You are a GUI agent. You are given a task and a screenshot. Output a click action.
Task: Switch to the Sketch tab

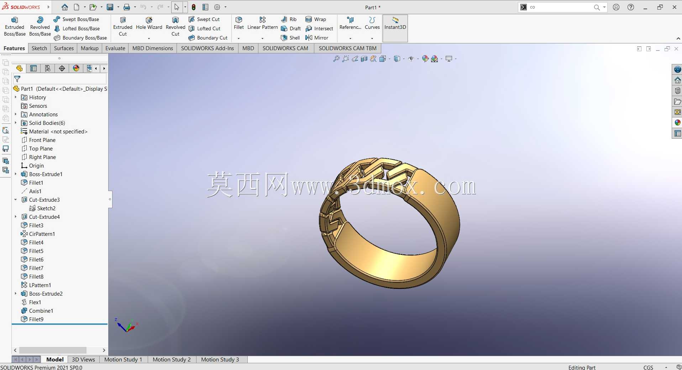coord(39,48)
